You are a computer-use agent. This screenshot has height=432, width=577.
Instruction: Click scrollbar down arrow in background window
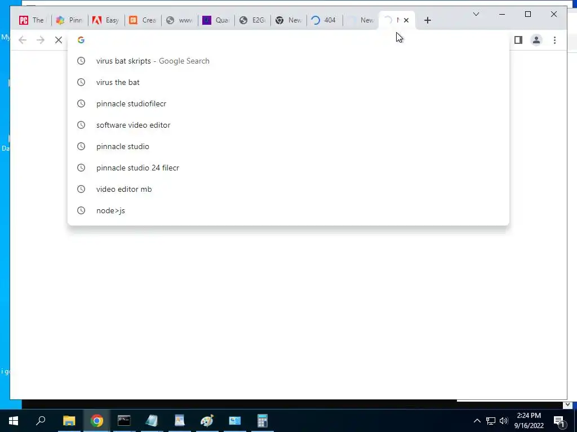coord(567,405)
